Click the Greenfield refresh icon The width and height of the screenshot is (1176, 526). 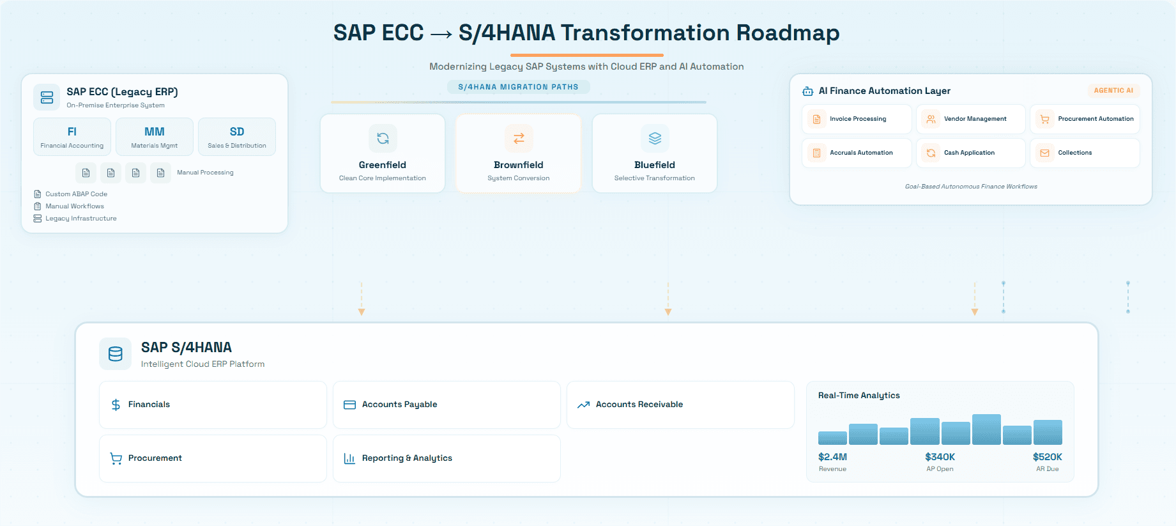pos(383,138)
